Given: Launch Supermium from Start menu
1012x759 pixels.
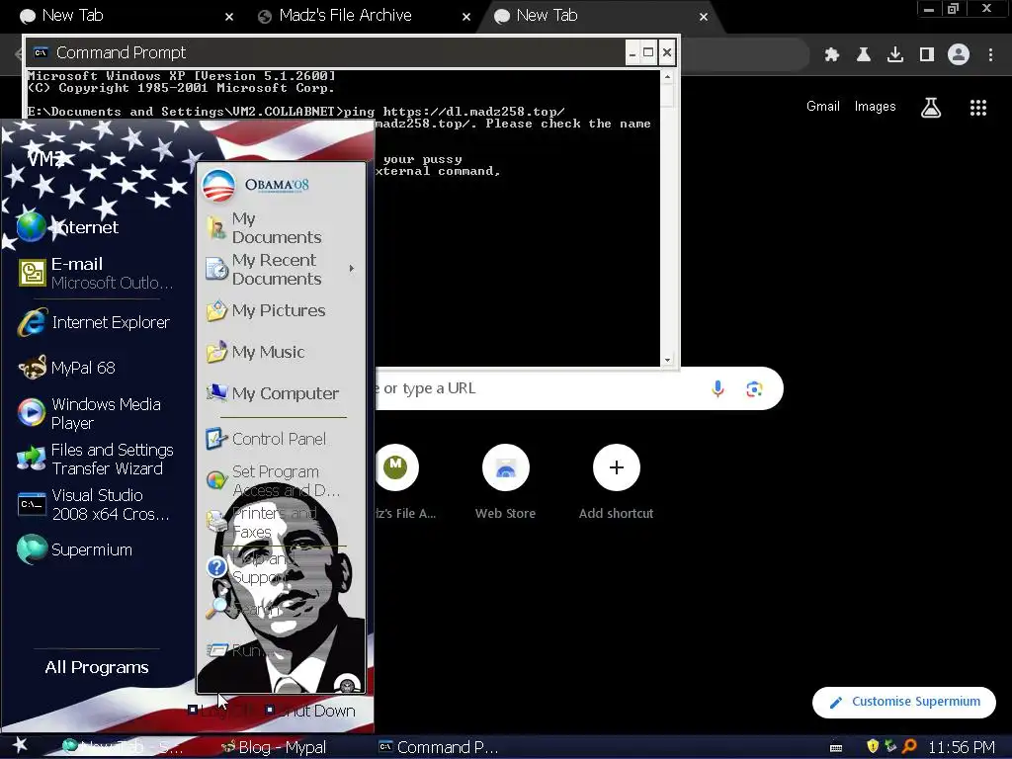Looking at the screenshot, I should click(75, 549).
